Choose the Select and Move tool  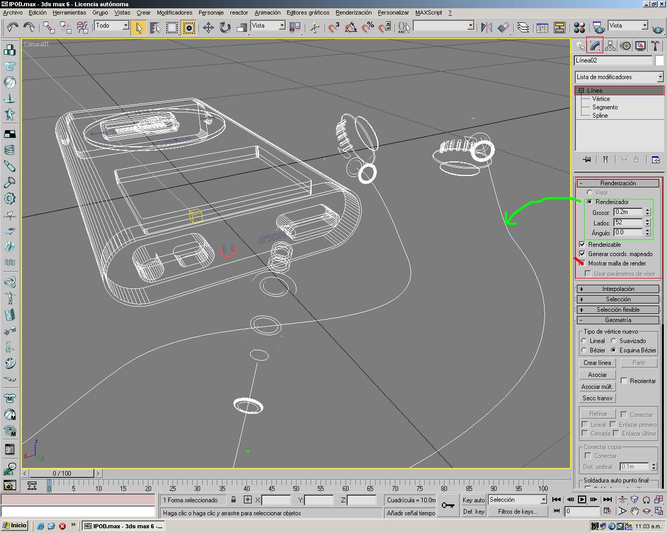pyautogui.click(x=208, y=27)
